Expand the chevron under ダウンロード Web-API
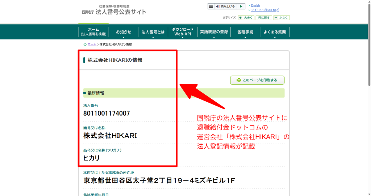The width and height of the screenshot is (371, 196). (183, 37)
